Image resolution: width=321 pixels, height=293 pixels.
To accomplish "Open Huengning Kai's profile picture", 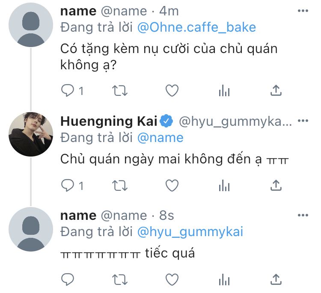I will [30, 134].
